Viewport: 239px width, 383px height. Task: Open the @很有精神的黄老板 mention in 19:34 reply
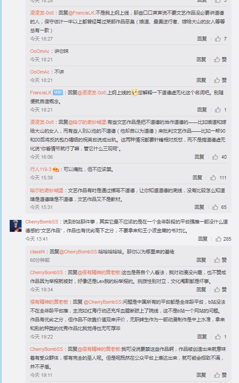(x=99, y=272)
